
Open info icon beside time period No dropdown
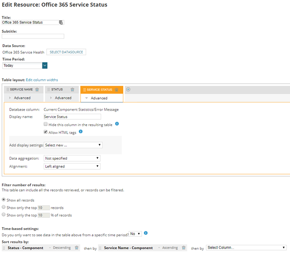pos(146,233)
